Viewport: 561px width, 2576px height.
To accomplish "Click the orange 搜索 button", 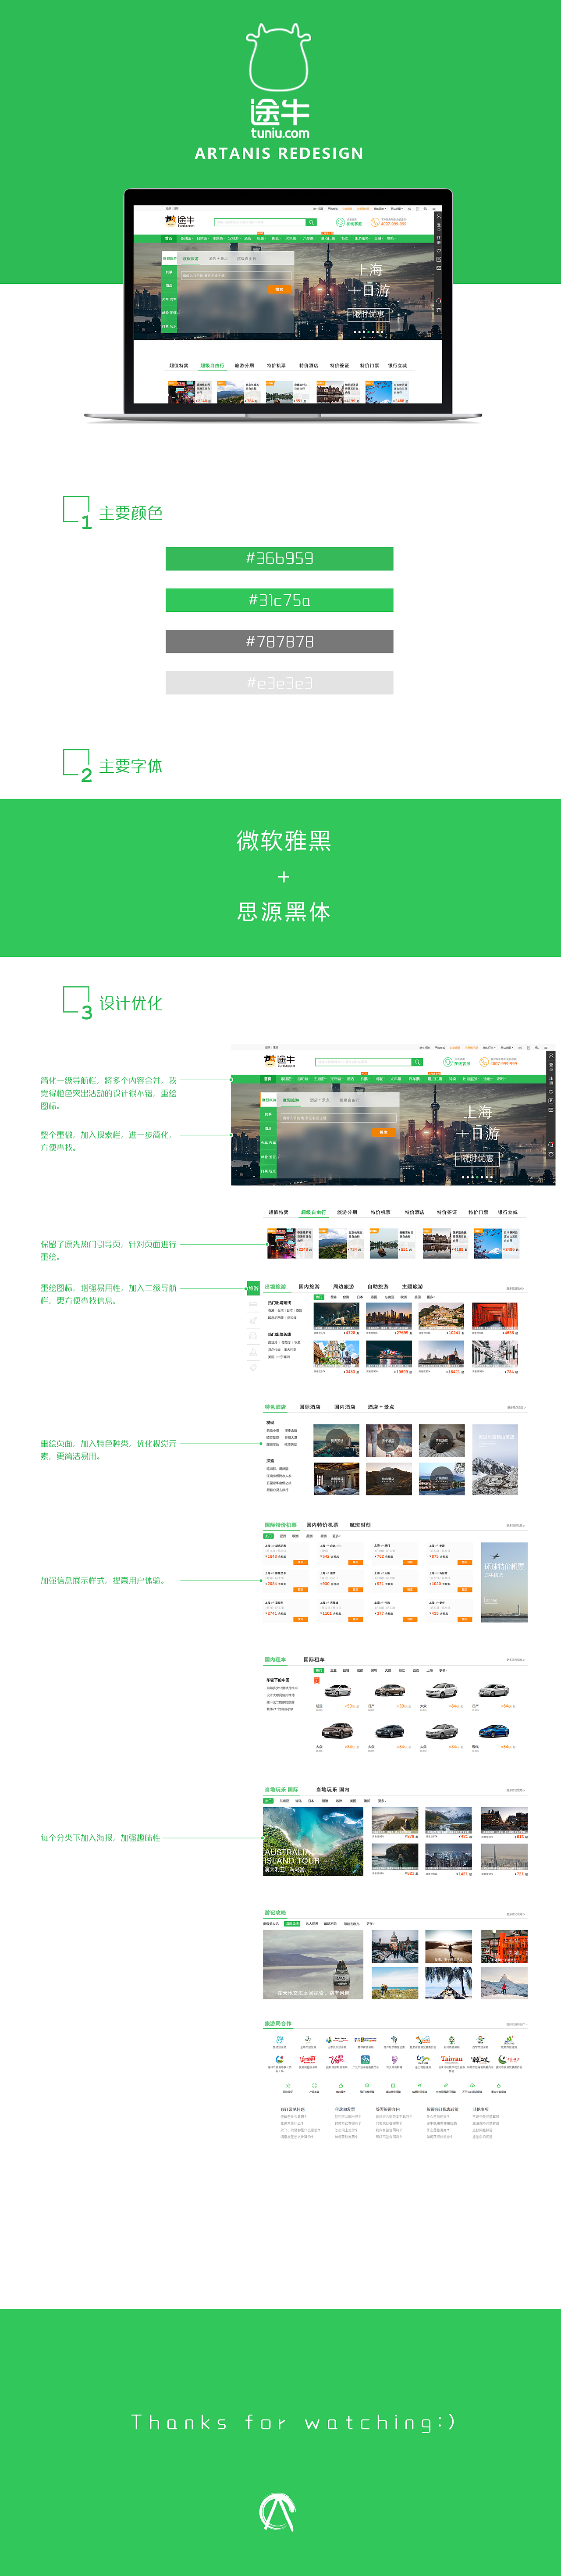I will (384, 1132).
